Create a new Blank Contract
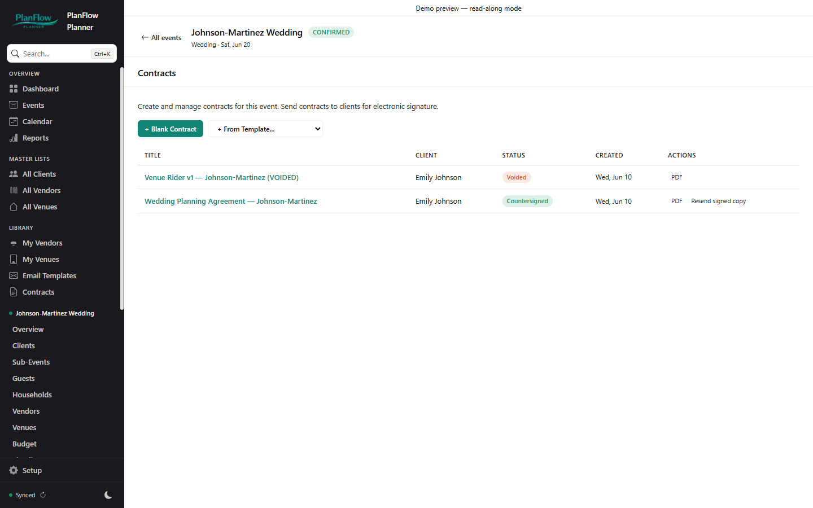 [x=171, y=129]
